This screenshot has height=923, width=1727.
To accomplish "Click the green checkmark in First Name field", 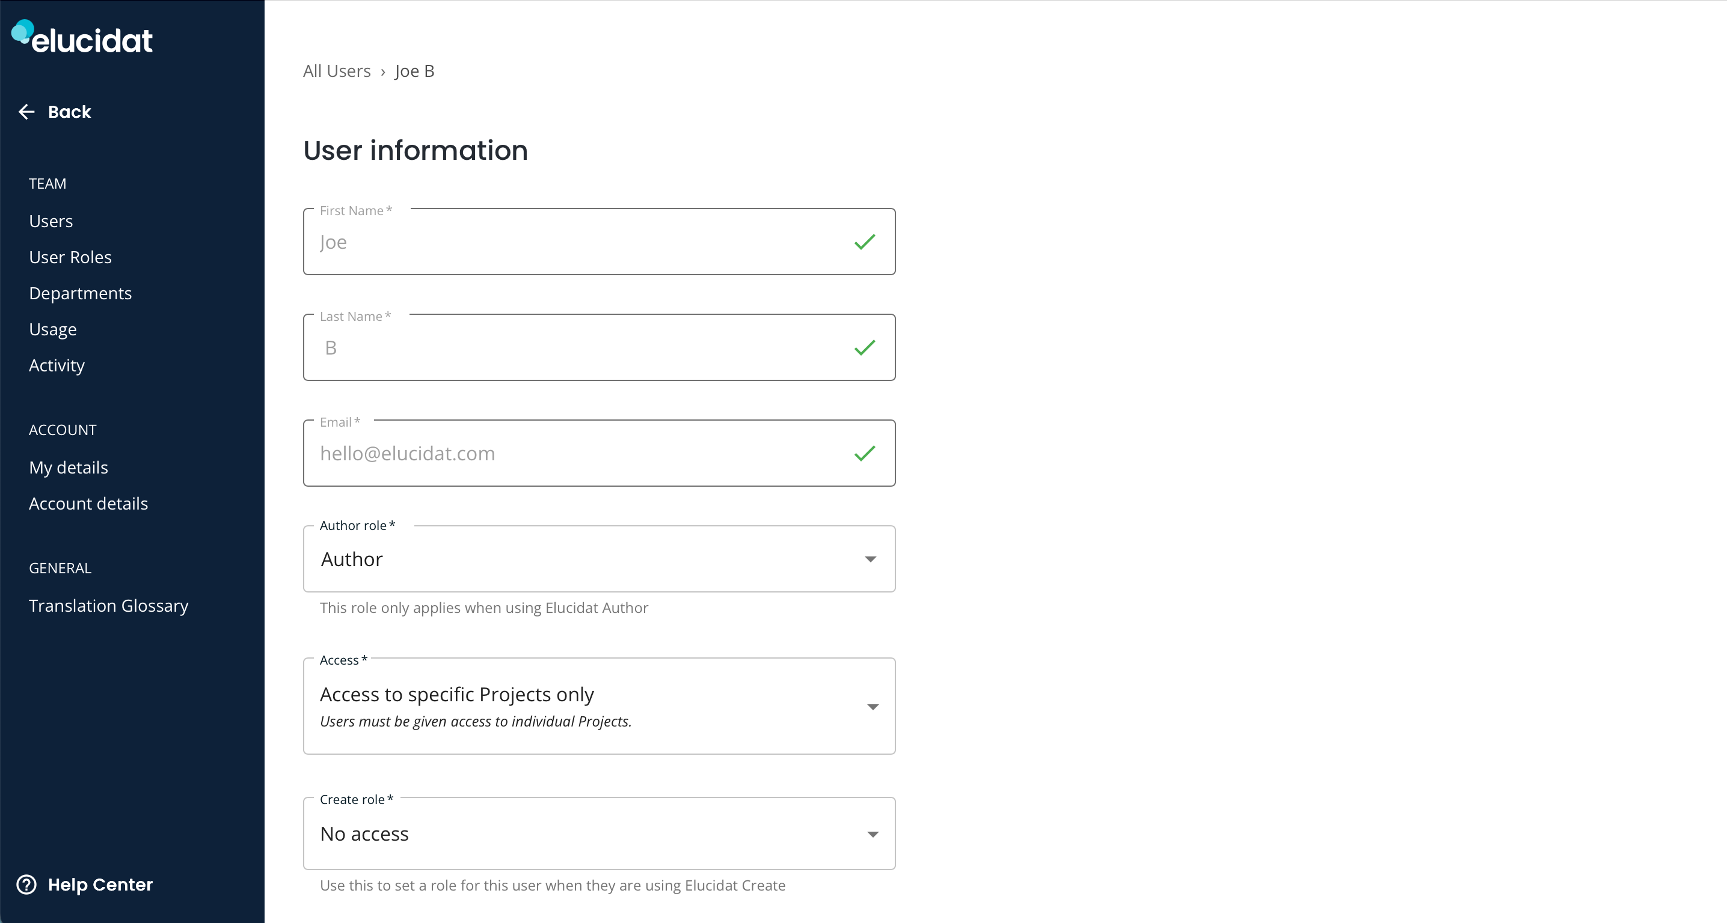I will coord(865,242).
